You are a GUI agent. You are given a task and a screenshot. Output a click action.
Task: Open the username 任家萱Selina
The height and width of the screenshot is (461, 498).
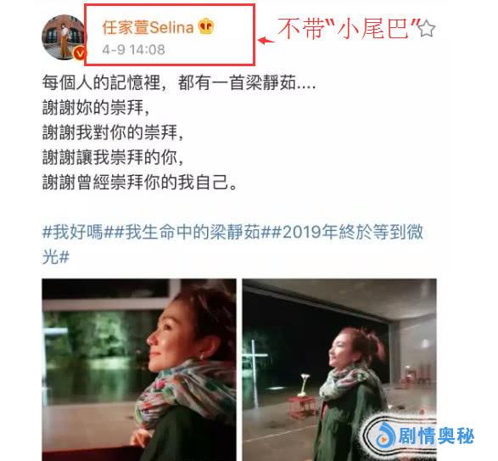tap(148, 27)
